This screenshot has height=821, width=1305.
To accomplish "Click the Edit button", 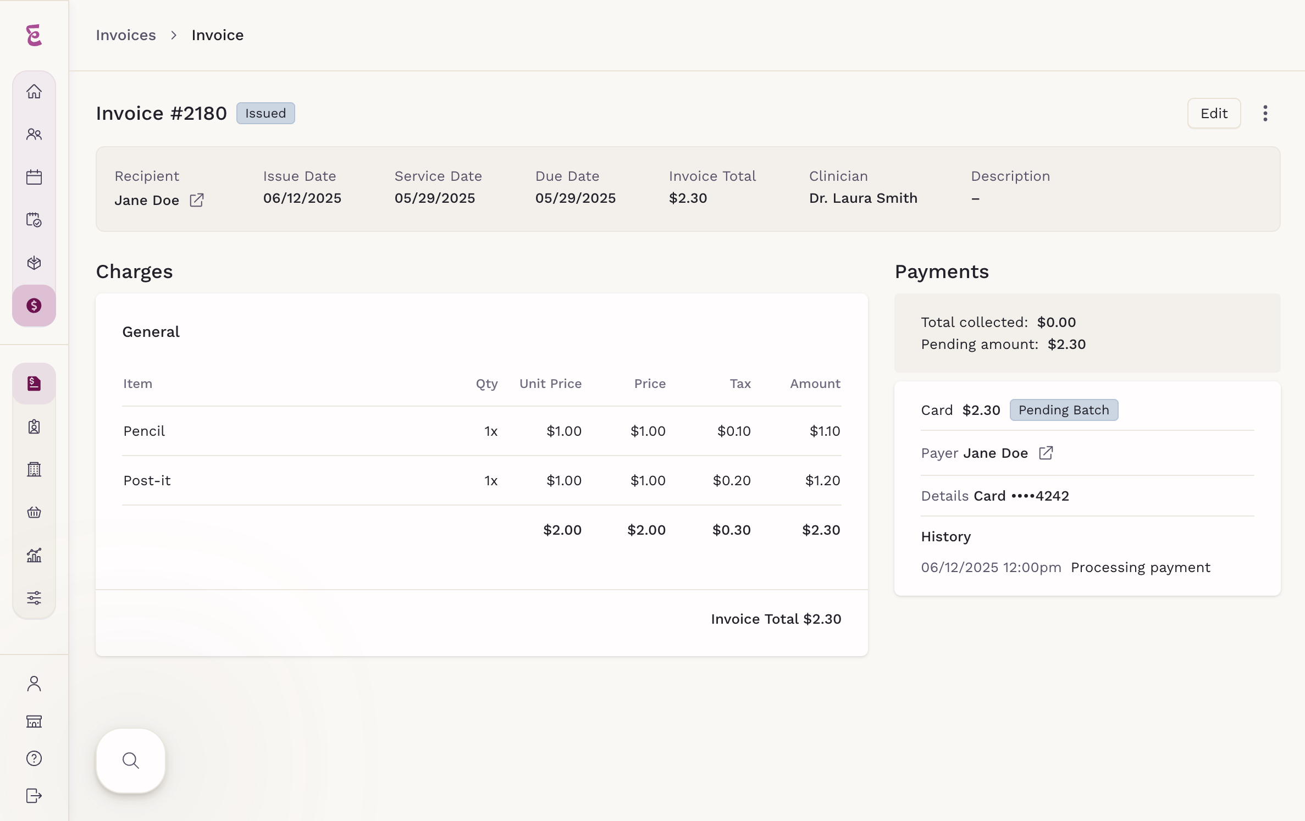I will coord(1214,113).
